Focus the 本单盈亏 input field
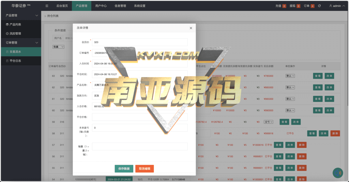Image resolution: width=349 pixels, height=182 pixels. point(140,128)
